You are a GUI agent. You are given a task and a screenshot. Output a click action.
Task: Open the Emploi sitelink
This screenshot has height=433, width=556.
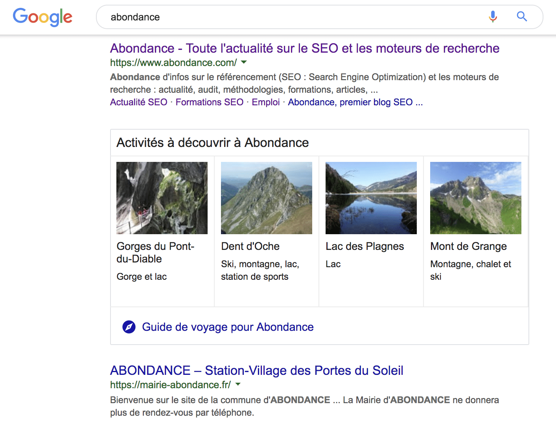click(266, 102)
